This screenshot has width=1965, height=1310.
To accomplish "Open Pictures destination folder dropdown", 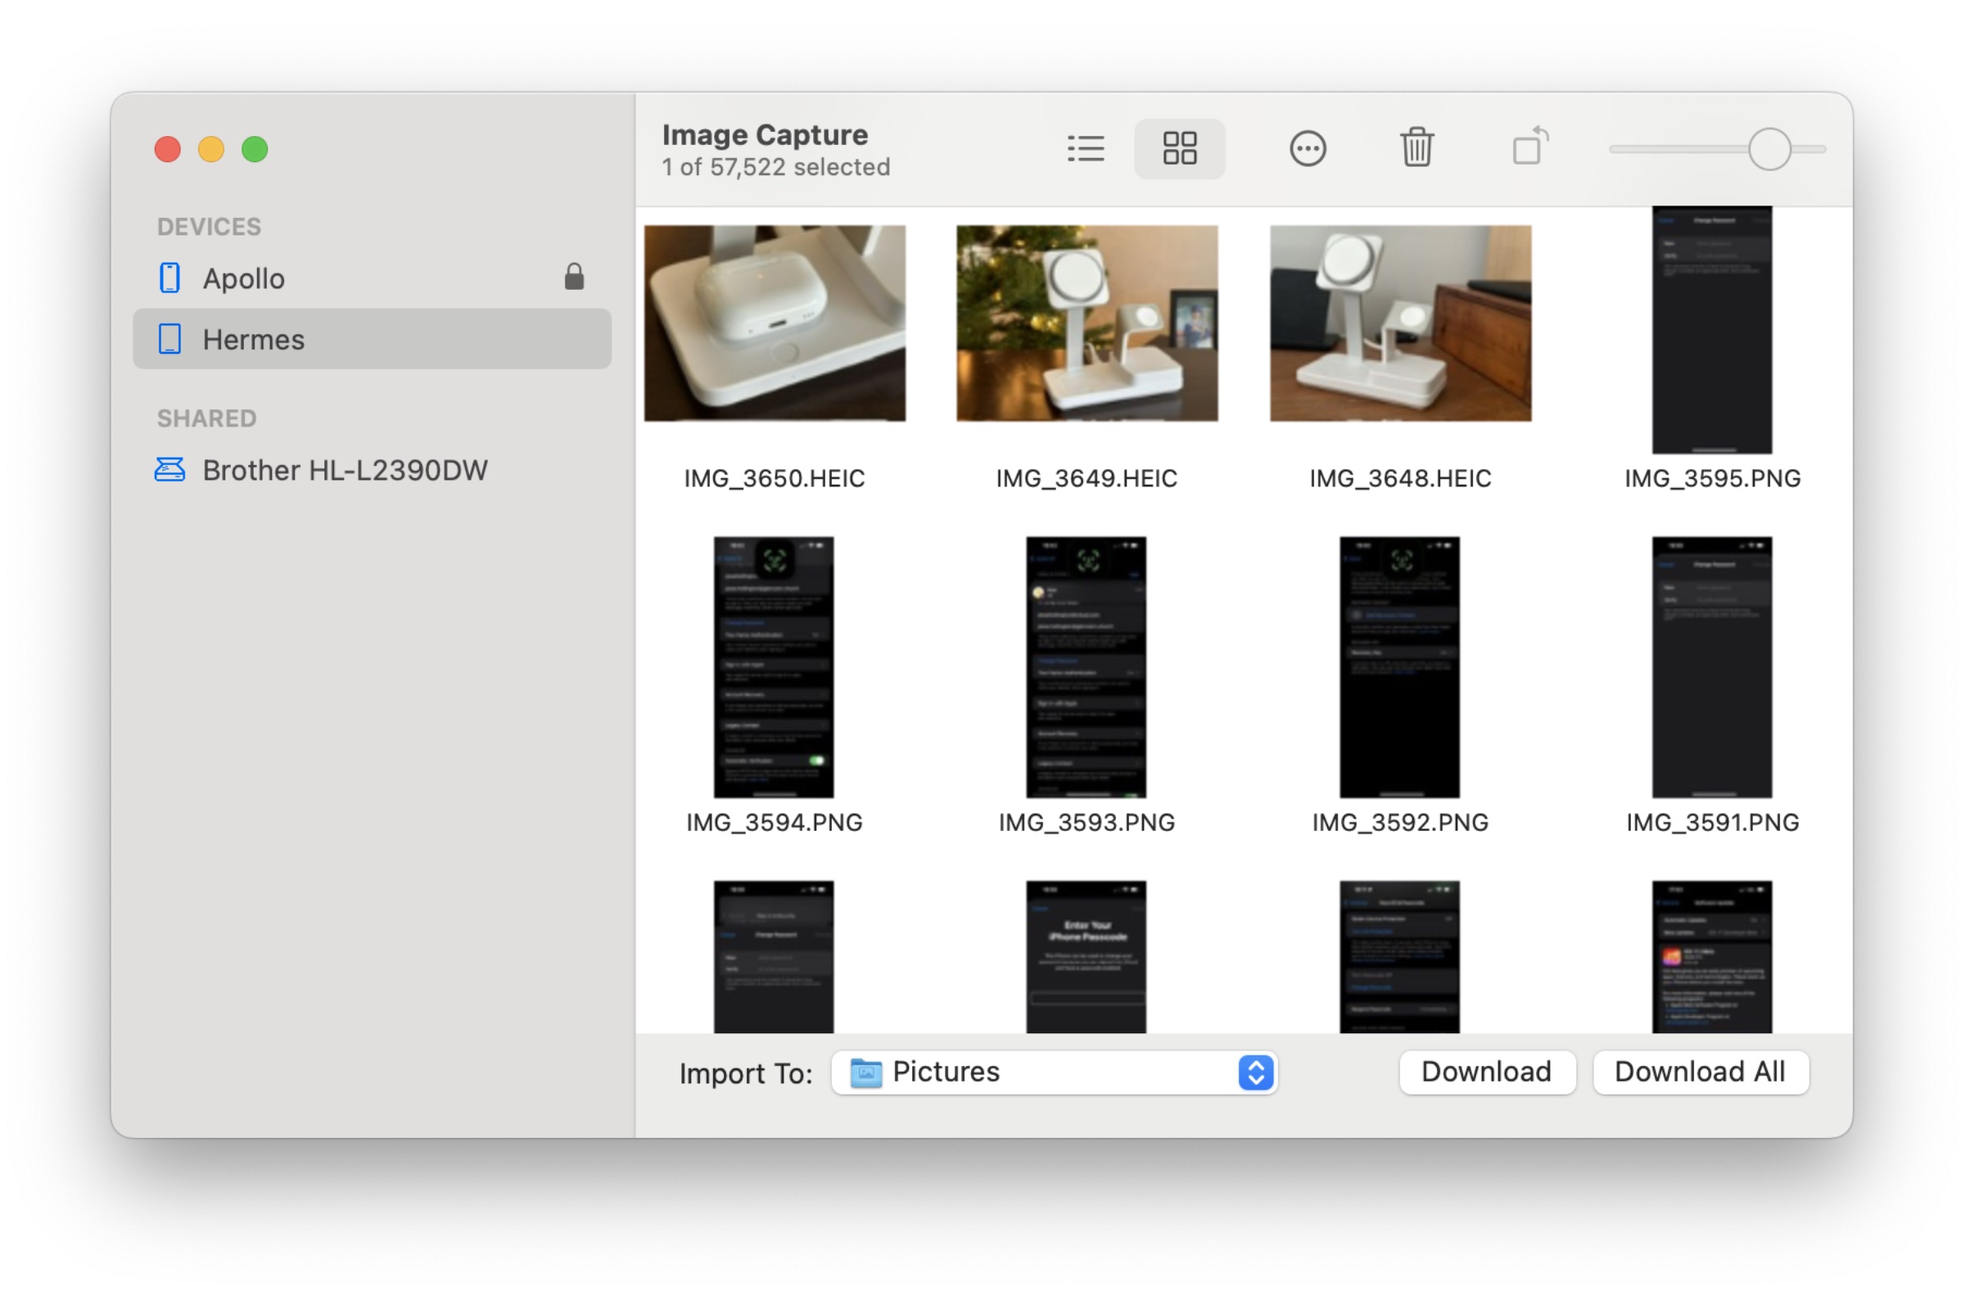I will tap(1253, 1072).
